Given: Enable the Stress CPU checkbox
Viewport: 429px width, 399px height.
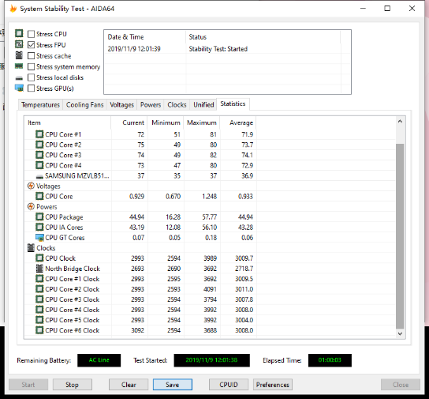Looking at the screenshot, I should click(32, 34).
